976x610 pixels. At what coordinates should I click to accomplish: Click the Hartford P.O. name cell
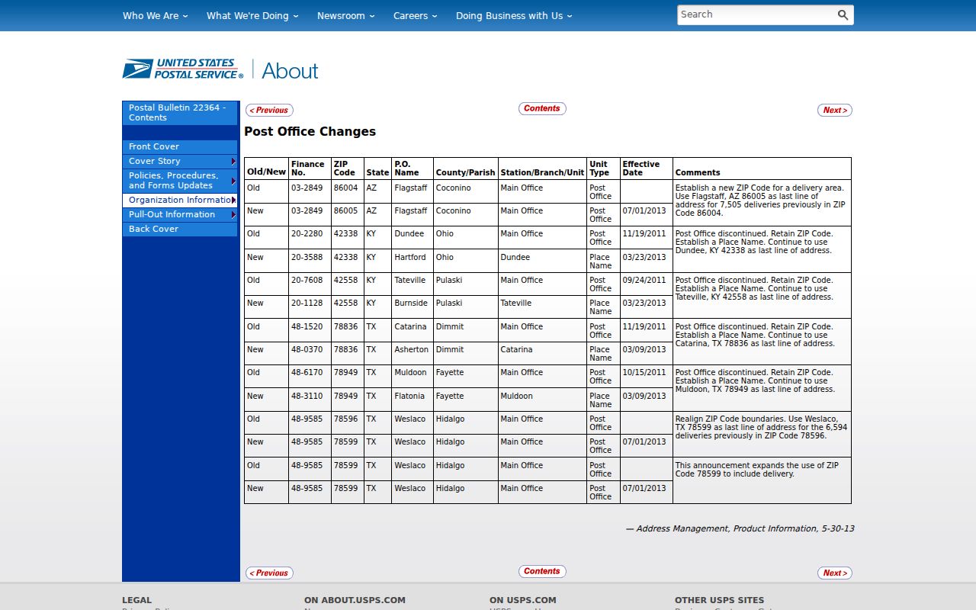pyautogui.click(x=413, y=261)
